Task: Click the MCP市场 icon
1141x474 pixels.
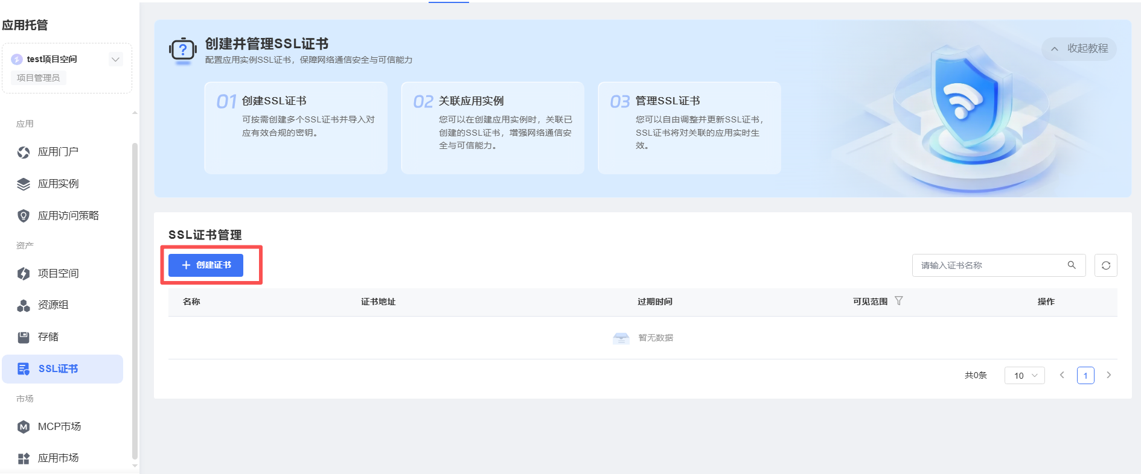Action: tap(24, 427)
